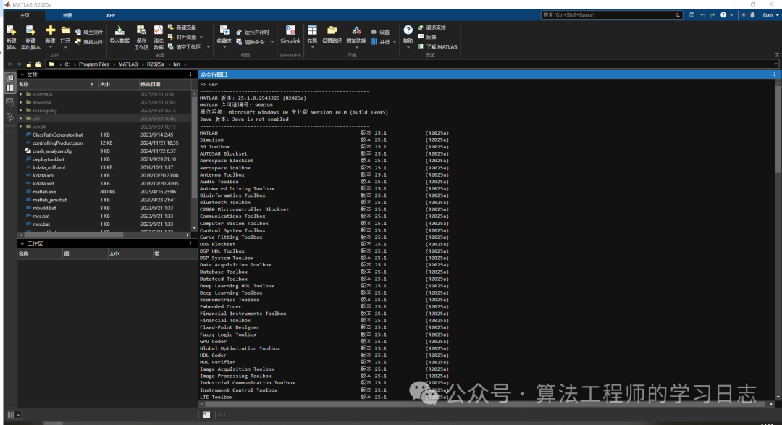This screenshot has height=425, width=782.
Task: Open the project sidebar icon below history
Action: click(10, 117)
